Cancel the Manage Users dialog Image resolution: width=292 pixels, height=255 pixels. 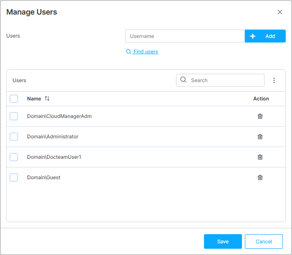264,241
